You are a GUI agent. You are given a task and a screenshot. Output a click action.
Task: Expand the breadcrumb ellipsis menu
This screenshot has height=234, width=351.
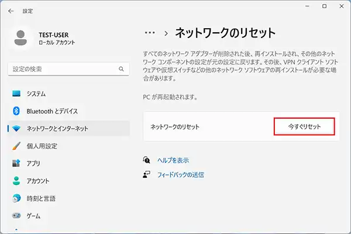[150, 33]
